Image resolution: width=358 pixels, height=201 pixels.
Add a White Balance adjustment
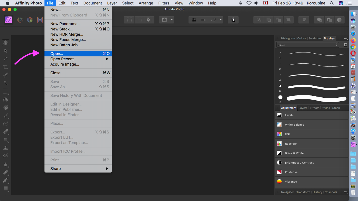[312, 125]
